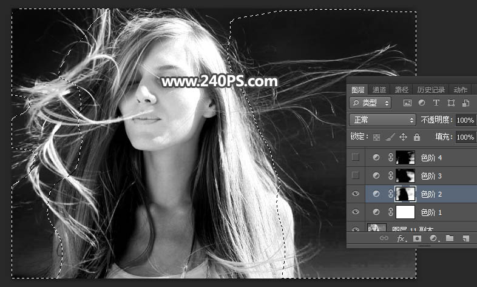
Task: Add layer mask button icon
Action: point(418,238)
